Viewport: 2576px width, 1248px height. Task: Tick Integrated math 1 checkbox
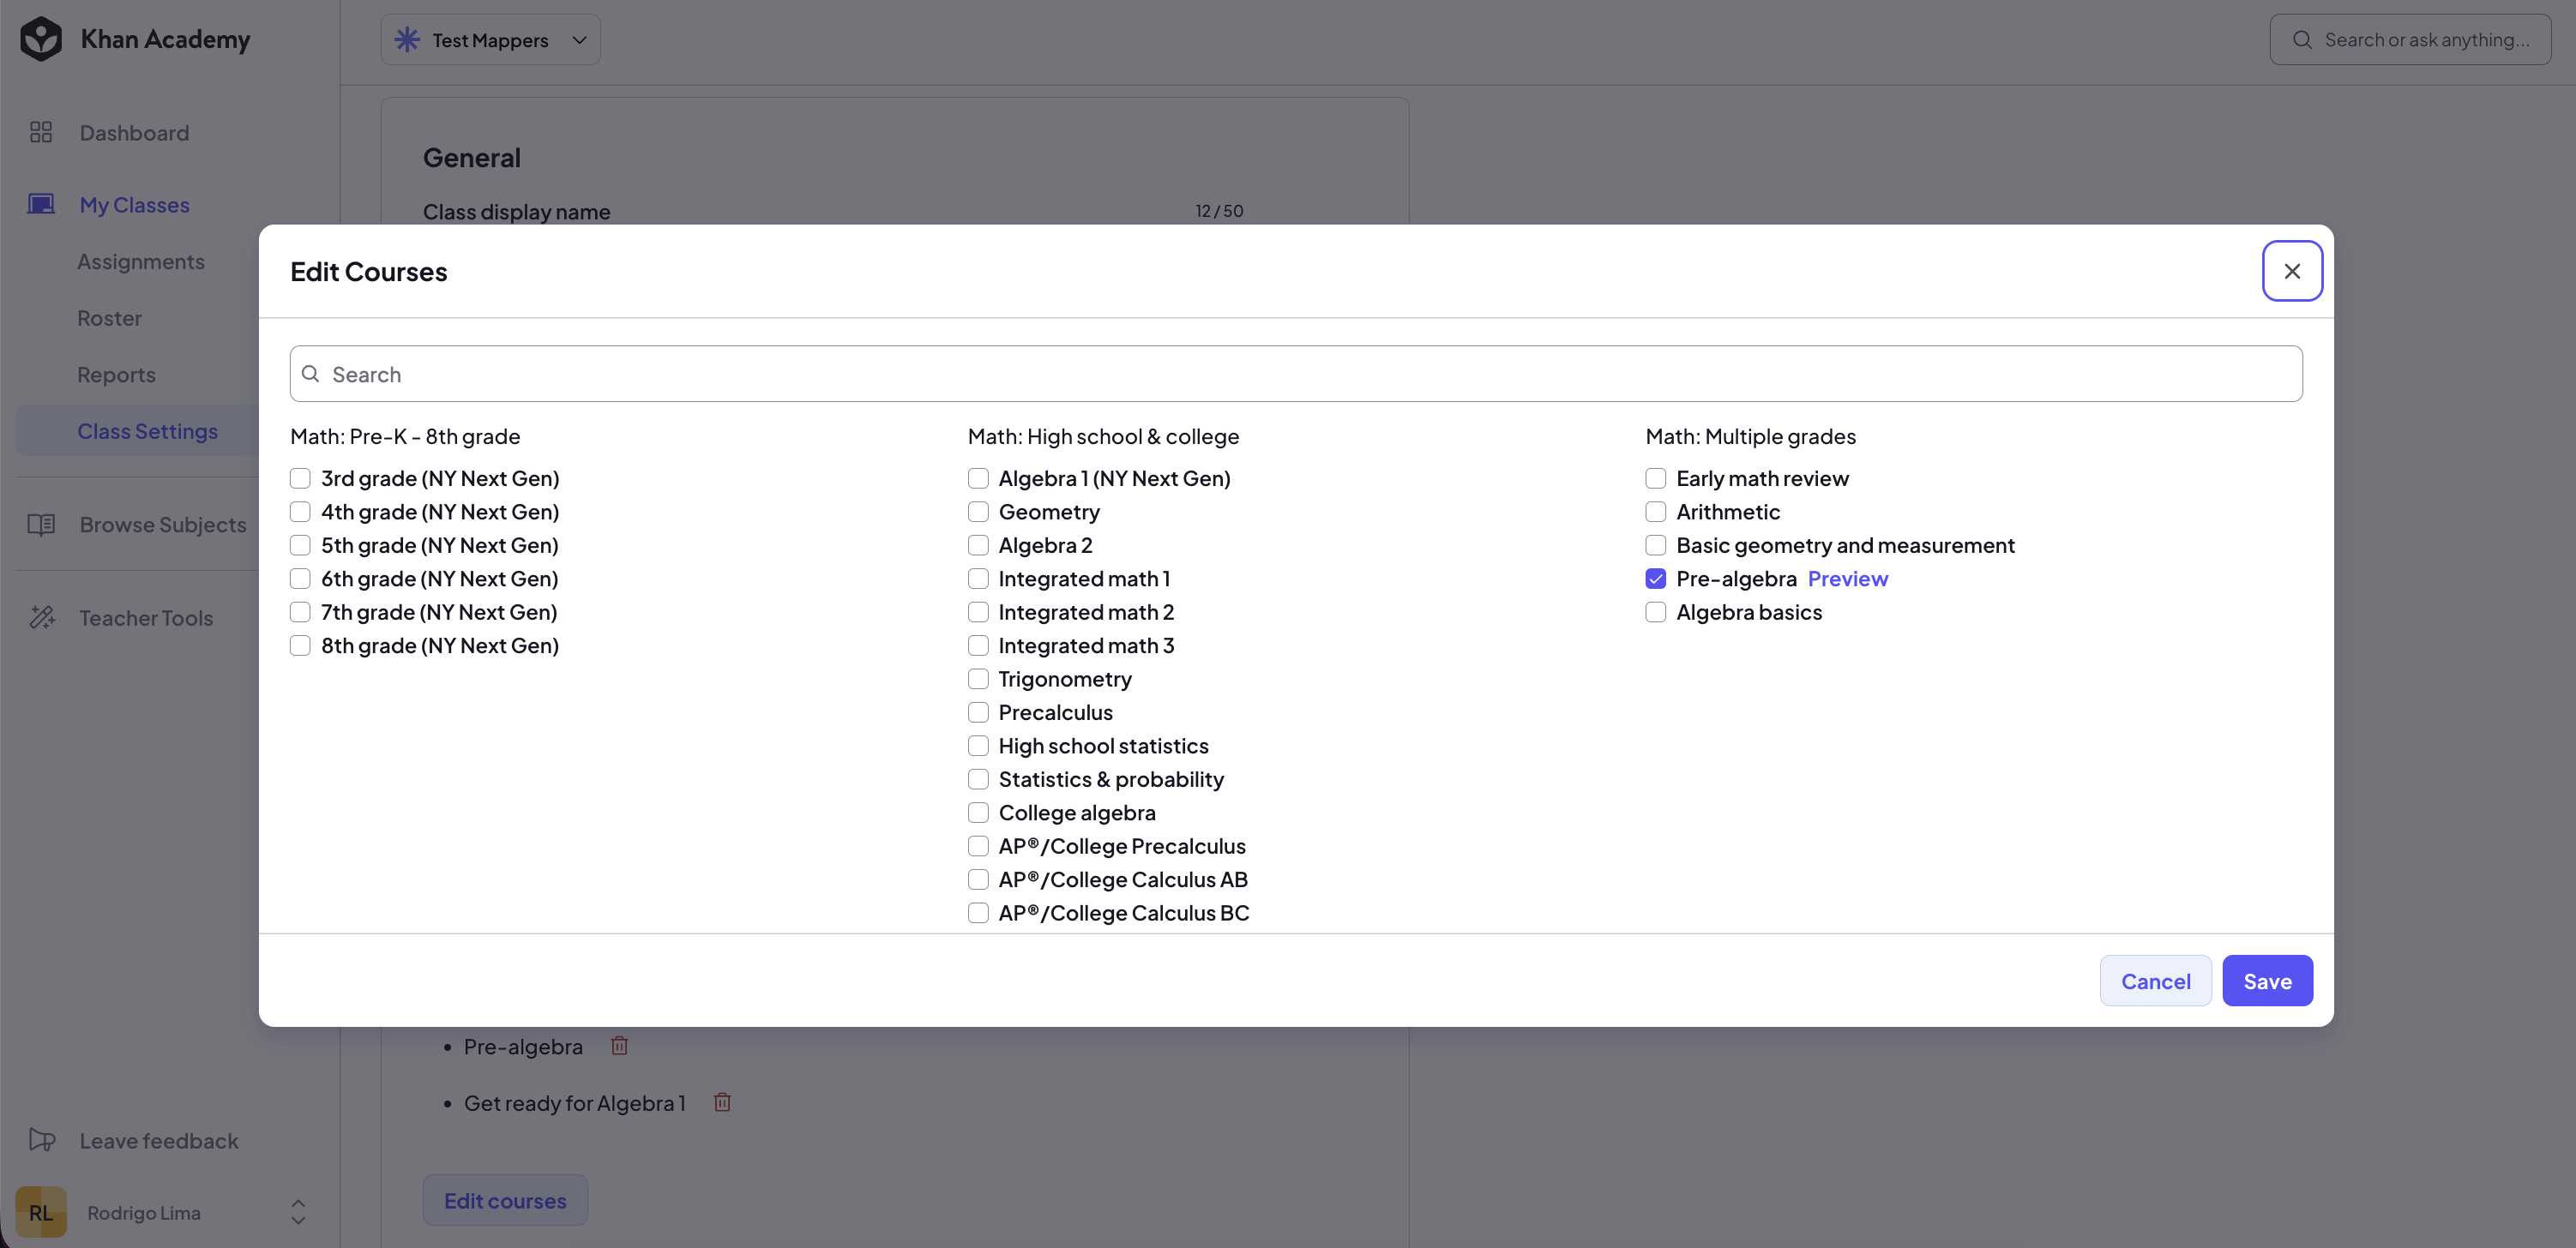pos(978,578)
